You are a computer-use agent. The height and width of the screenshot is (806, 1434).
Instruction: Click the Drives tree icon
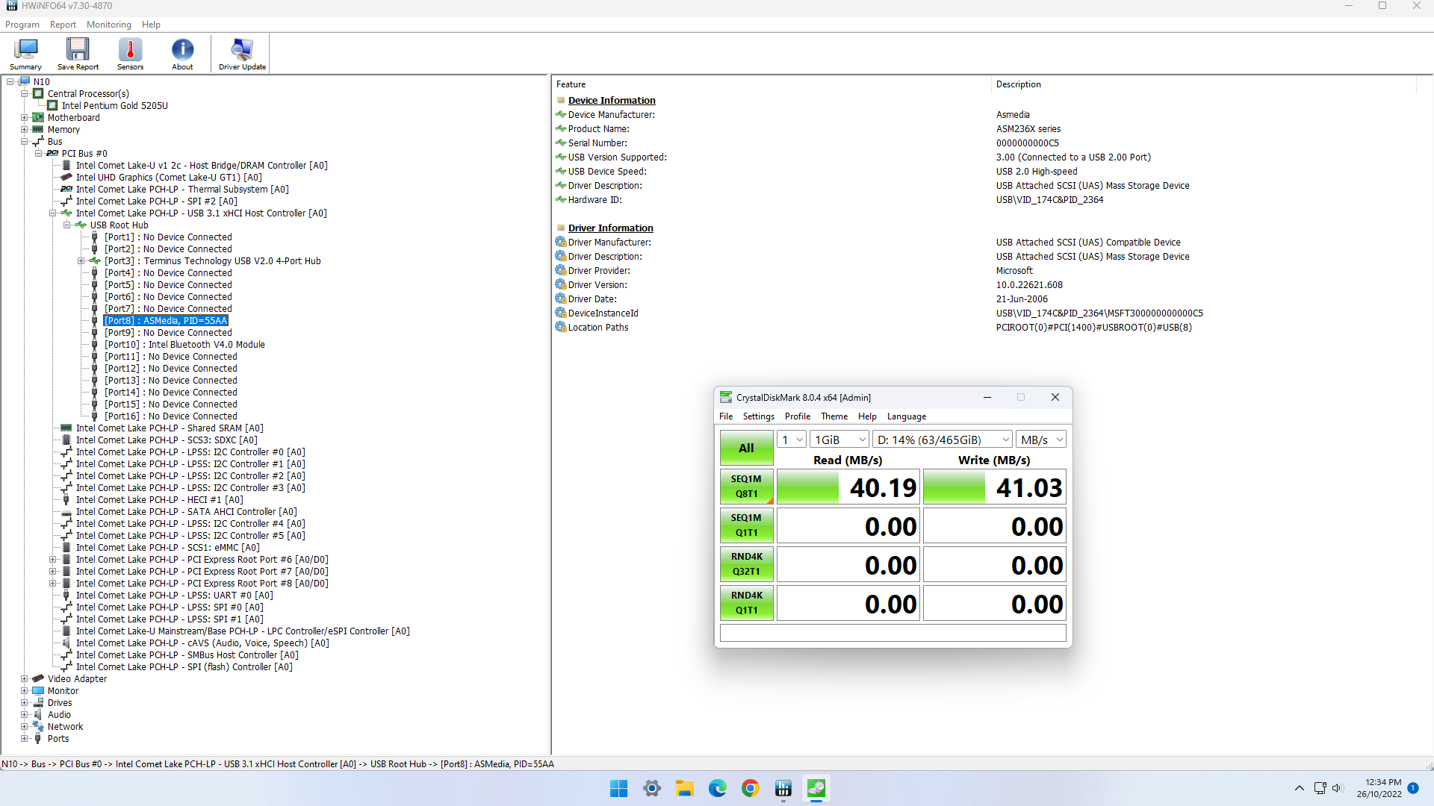(38, 702)
